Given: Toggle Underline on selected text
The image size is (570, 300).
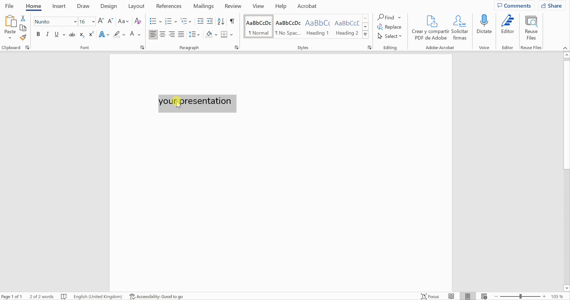Looking at the screenshot, I should (57, 34).
